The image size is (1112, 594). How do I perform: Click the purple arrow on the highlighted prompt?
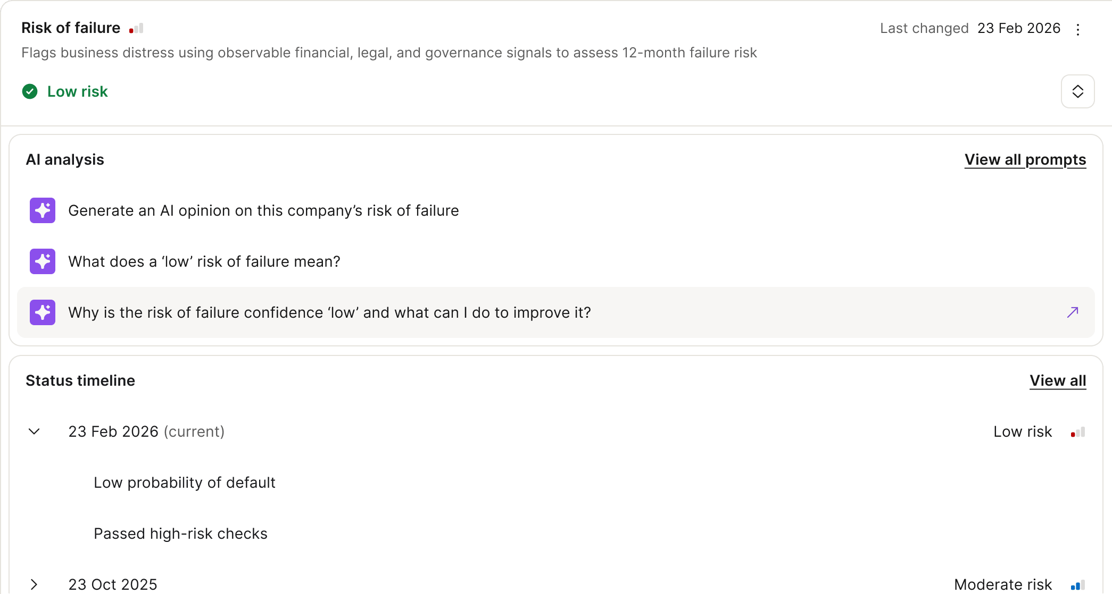pyautogui.click(x=1073, y=312)
